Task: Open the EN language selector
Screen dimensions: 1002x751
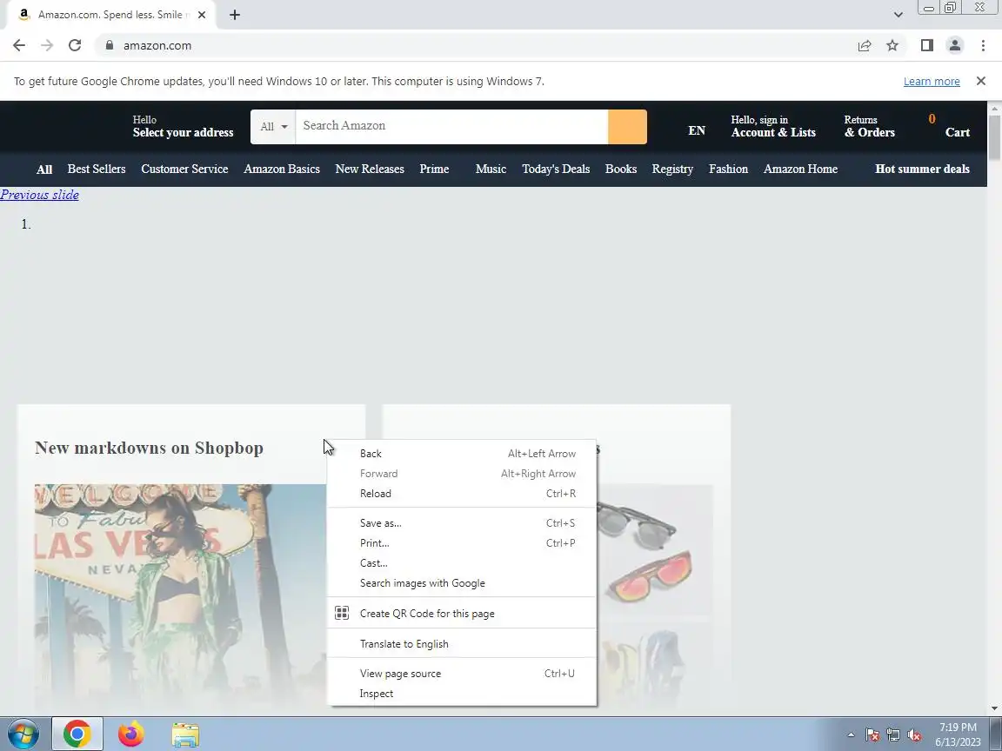Action: click(x=697, y=131)
